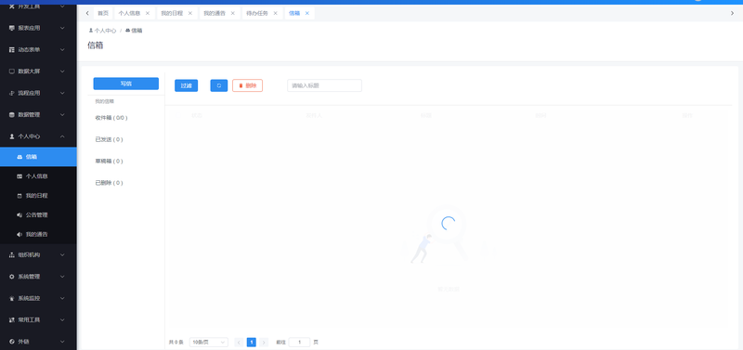Collapse the 个人中心 sidebar menu
The width and height of the screenshot is (743, 350).
[x=38, y=136]
